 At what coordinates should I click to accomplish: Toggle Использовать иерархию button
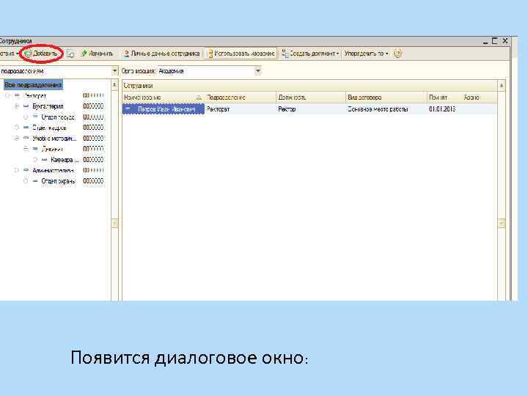(241, 54)
